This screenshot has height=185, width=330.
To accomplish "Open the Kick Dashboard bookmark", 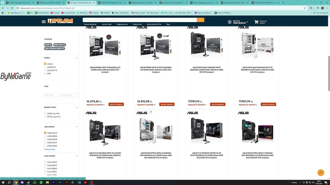I will 42,13.
